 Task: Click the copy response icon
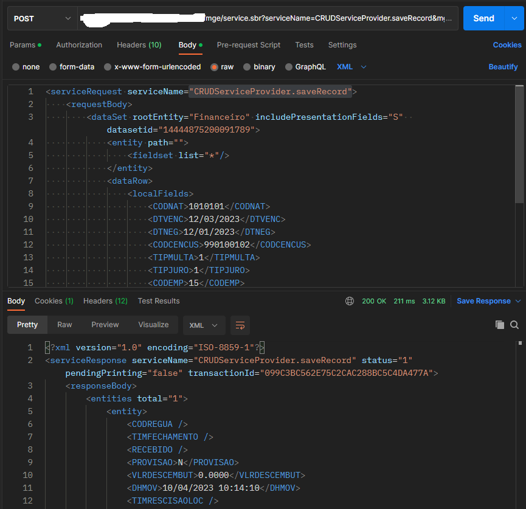pos(500,325)
